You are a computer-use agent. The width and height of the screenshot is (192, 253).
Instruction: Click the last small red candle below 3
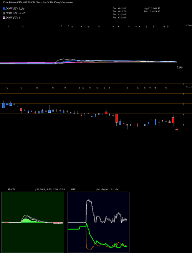(177, 130)
